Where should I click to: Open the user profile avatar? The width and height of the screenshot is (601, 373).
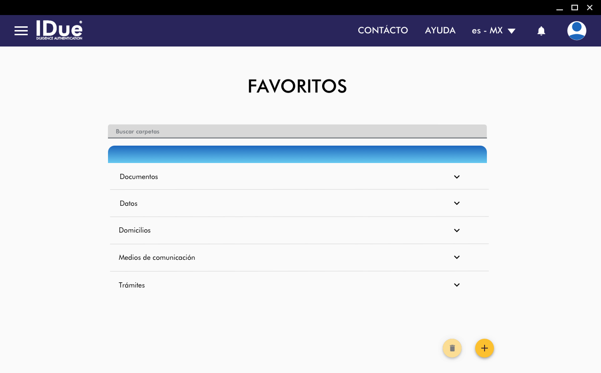click(577, 31)
